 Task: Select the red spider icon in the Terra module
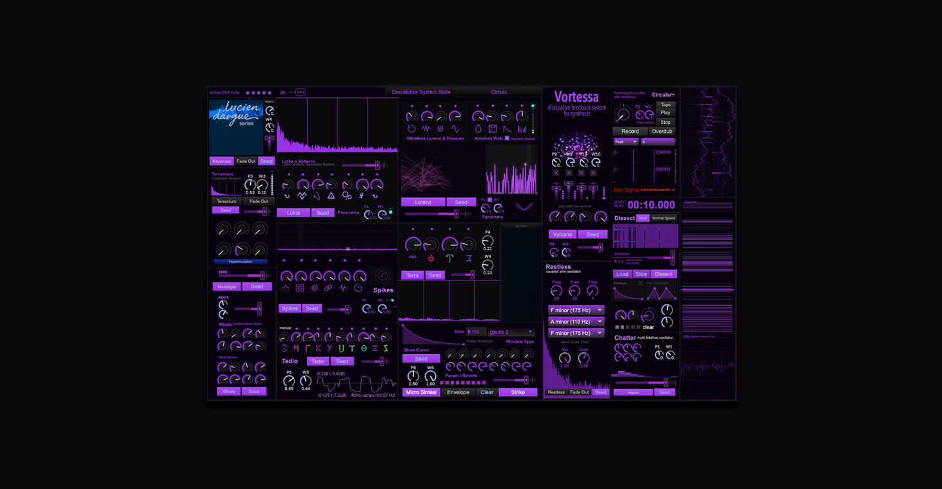point(431,258)
